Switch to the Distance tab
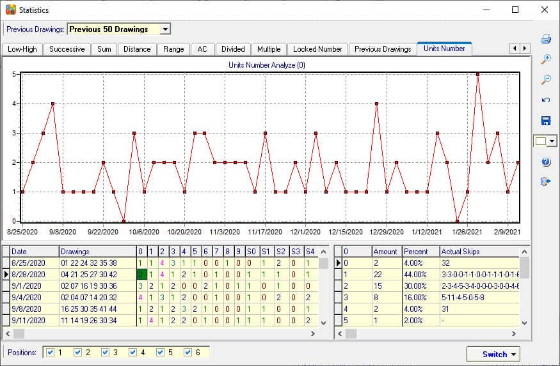This screenshot has width=560, height=366. (137, 49)
